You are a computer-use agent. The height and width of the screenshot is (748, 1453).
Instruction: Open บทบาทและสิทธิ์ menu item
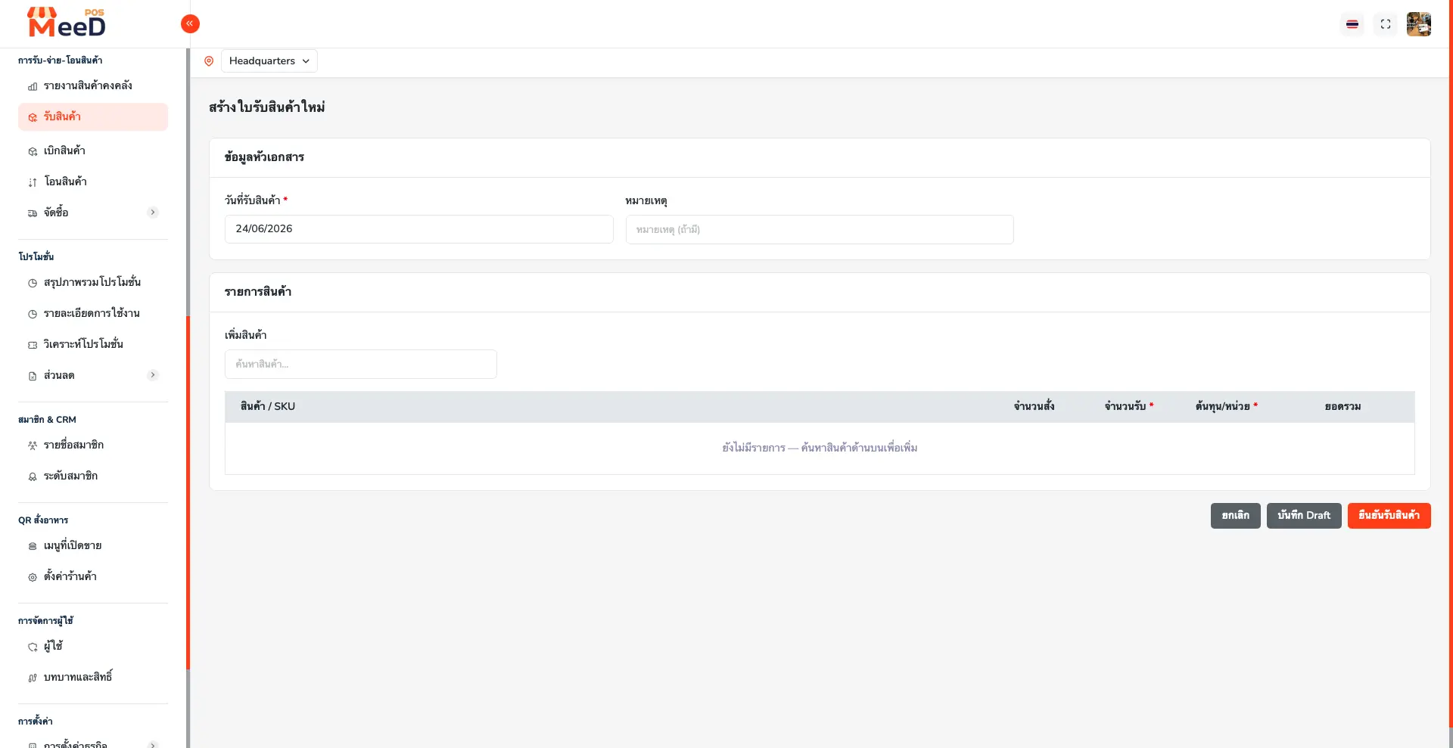[x=93, y=677]
